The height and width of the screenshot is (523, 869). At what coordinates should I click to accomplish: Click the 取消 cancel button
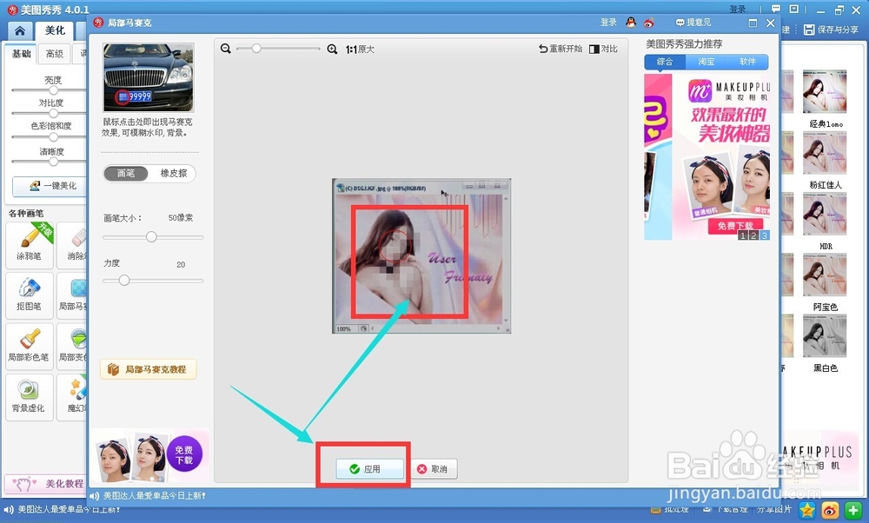click(x=434, y=469)
